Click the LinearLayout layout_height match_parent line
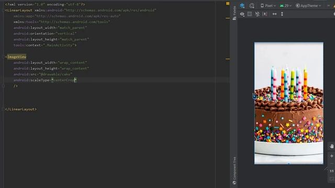This screenshot has height=188, width=335. (51, 40)
